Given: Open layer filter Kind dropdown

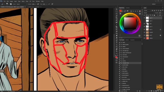Looking at the screenshot, I should pos(147,10).
